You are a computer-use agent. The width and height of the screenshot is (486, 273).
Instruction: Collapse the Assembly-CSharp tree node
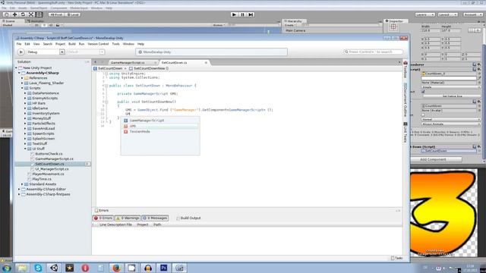19,73
